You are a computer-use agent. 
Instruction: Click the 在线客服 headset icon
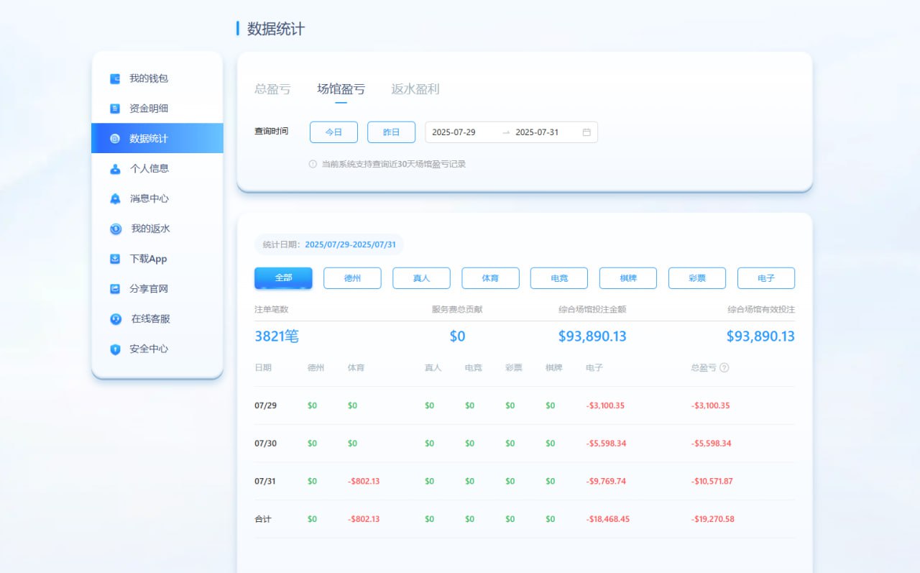coord(116,319)
